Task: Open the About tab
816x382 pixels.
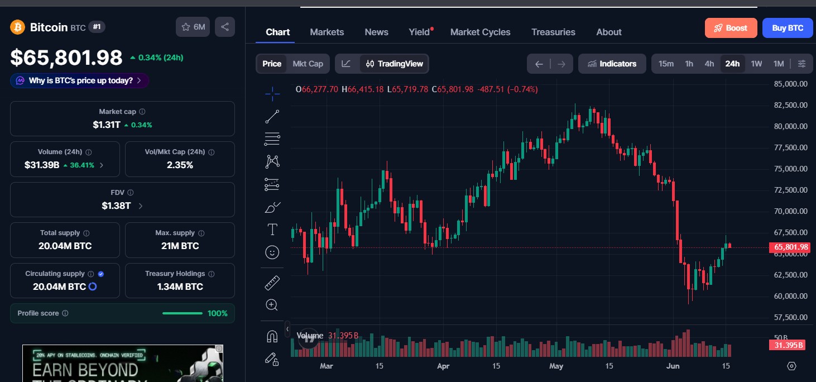Action: click(609, 32)
